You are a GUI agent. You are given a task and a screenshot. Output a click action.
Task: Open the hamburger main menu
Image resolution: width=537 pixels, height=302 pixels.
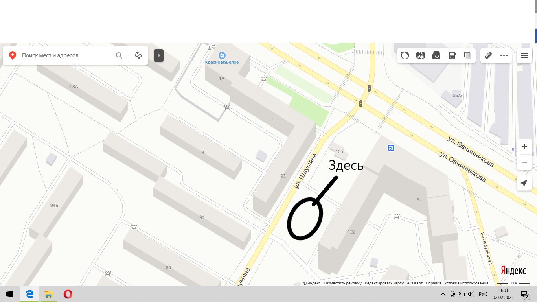tap(524, 55)
